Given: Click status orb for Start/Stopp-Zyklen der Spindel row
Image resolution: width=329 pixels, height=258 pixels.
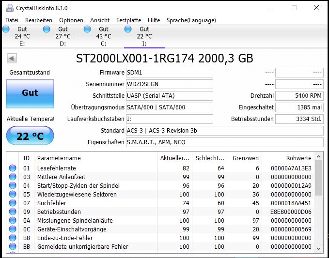Looking at the screenshot, I should (x=13, y=185).
